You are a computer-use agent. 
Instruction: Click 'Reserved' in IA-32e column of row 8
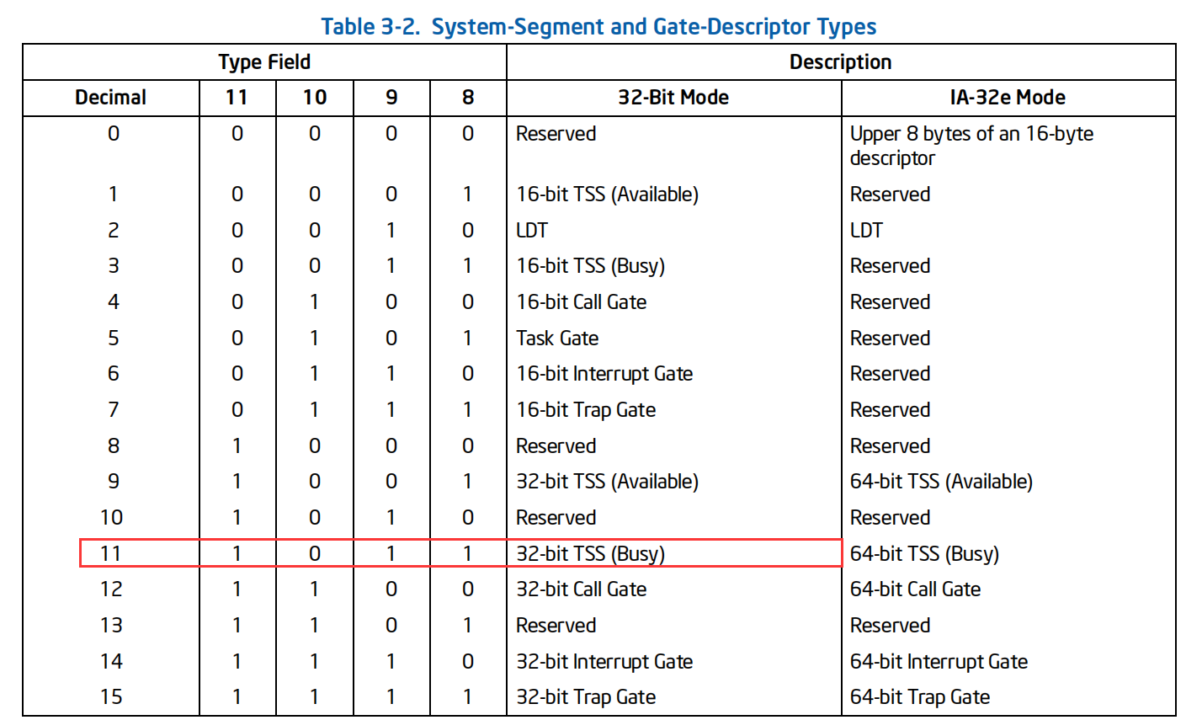[890, 446]
